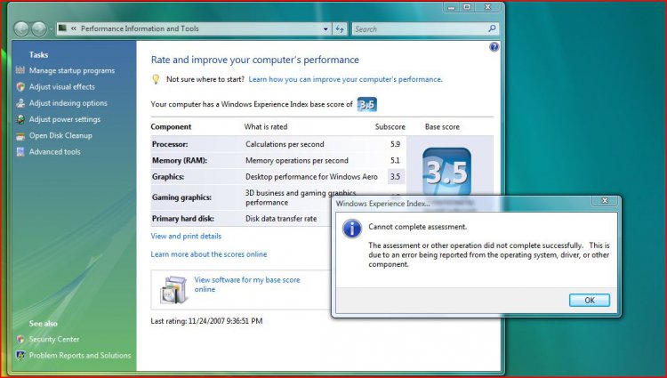Screen dimensions: 667x378
Task: Click the What is rated column header
Action: [x=266, y=126]
